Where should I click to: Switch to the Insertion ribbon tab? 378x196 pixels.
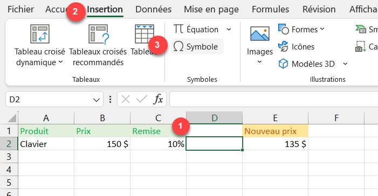coord(105,9)
